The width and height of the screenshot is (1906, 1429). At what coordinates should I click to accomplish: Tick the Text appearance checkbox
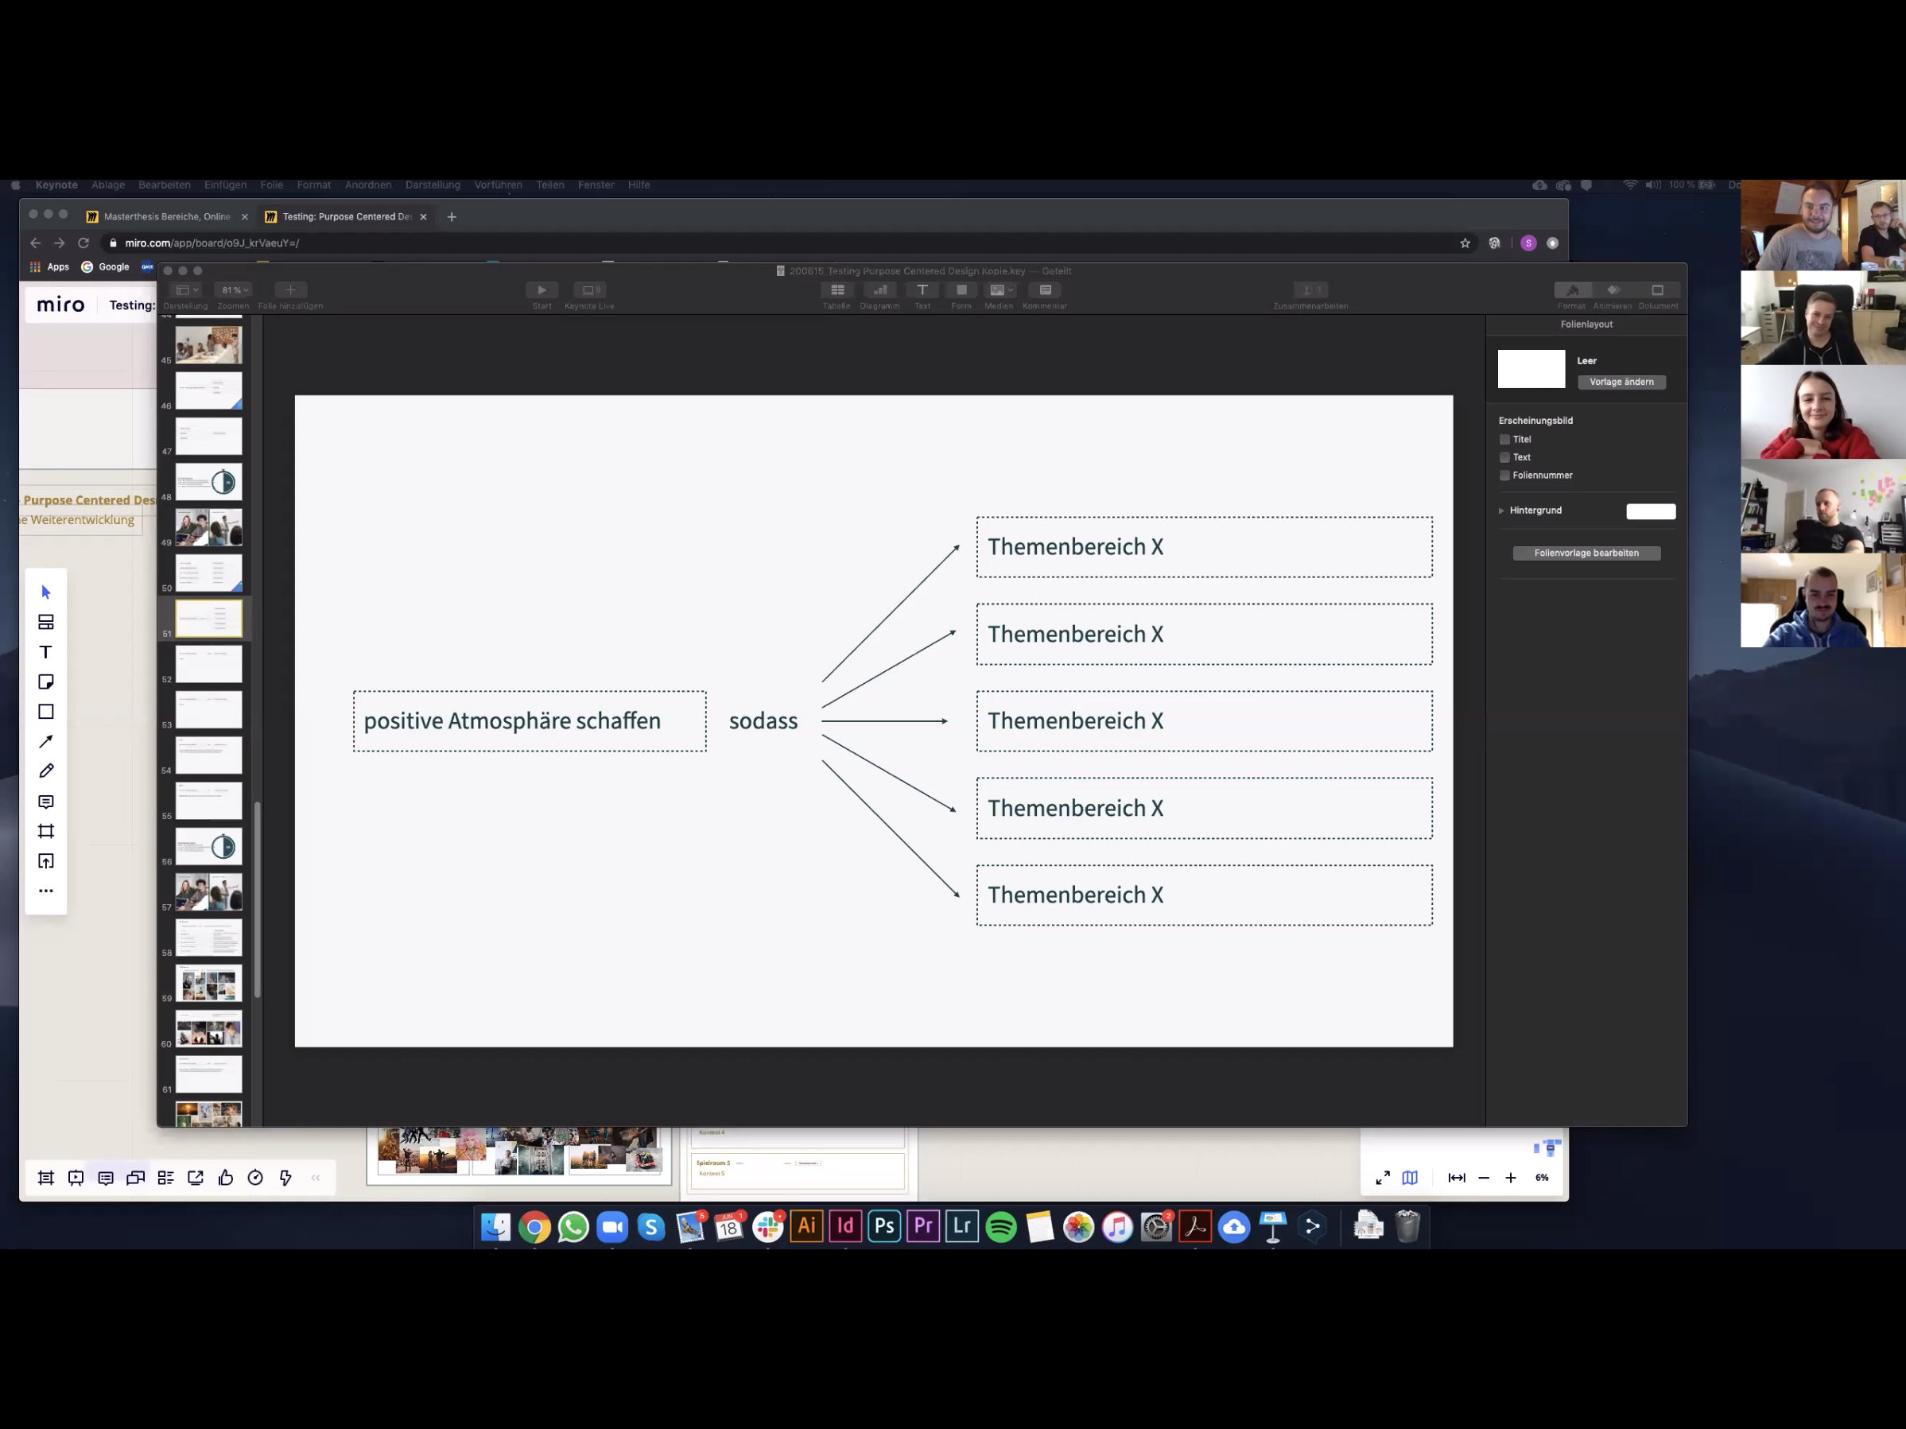coord(1504,458)
